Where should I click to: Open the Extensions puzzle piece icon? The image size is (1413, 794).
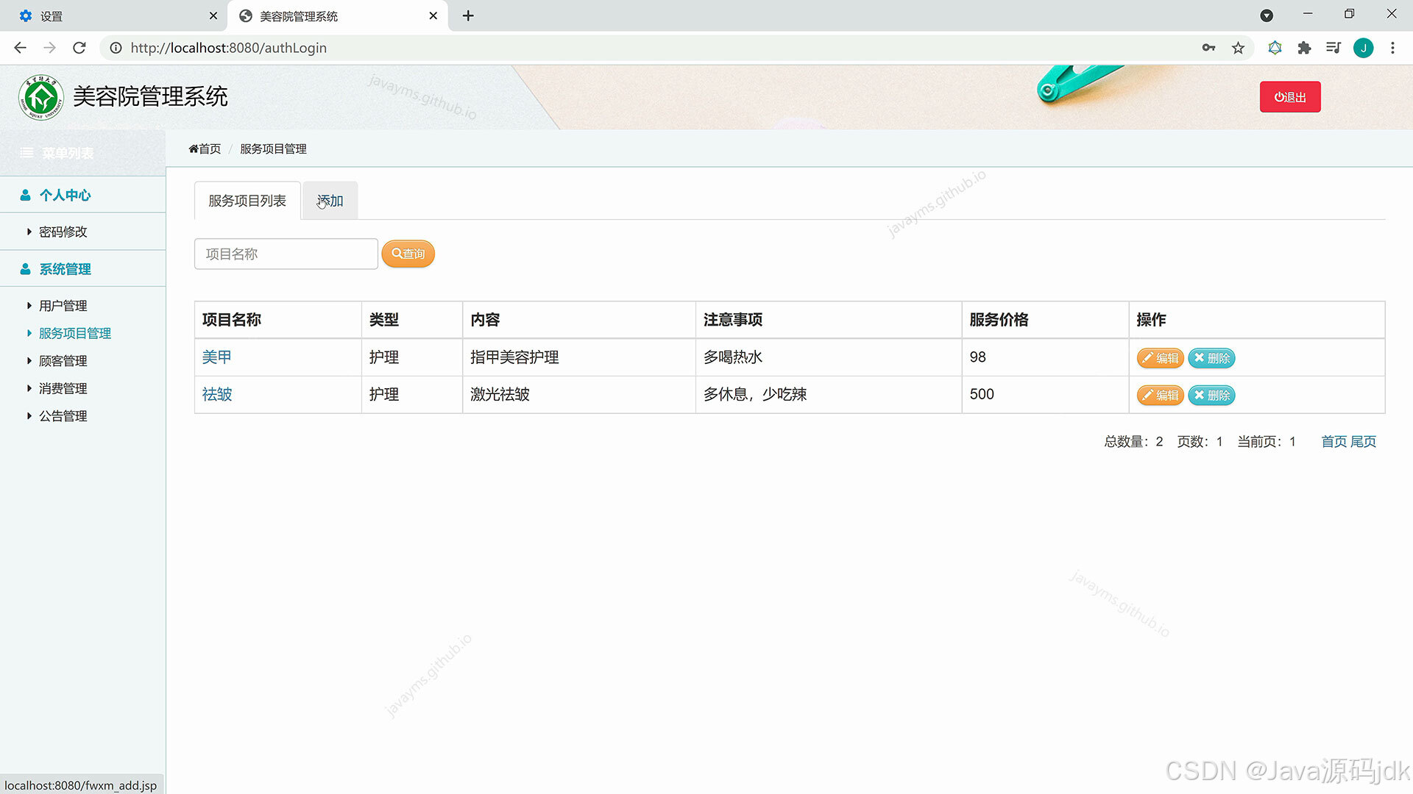[x=1304, y=48]
